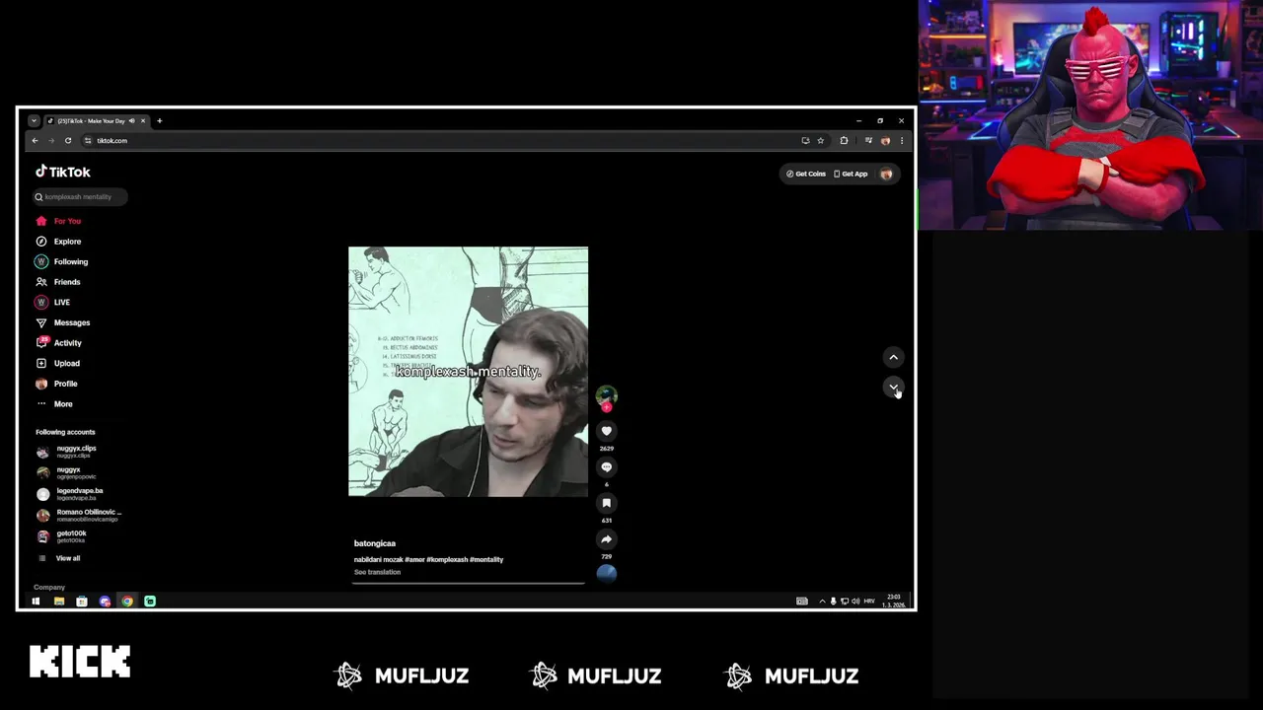The width and height of the screenshot is (1263, 710).
Task: Open the install app icon in address bar
Action: click(x=805, y=141)
